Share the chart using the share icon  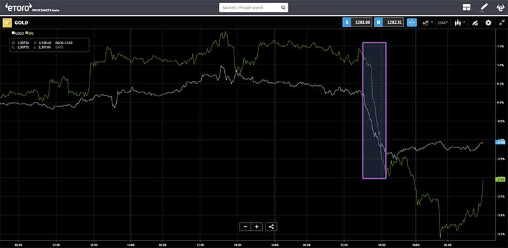pyautogui.click(x=271, y=226)
